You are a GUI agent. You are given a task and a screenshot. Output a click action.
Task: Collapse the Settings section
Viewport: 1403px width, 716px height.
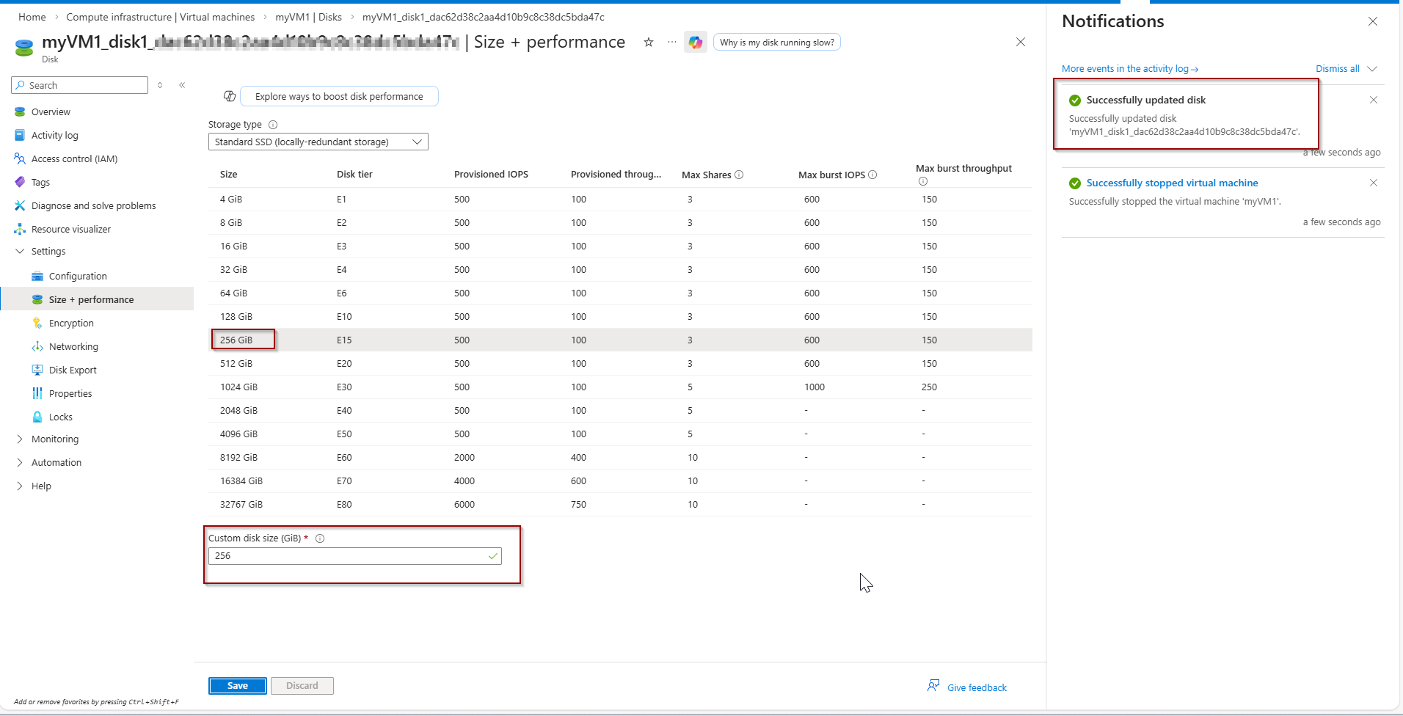click(x=20, y=252)
